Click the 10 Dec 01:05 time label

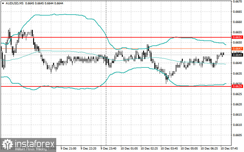pos(129,149)
